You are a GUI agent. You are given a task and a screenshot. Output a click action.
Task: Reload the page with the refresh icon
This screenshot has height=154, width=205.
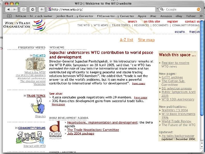[x=32, y=9]
